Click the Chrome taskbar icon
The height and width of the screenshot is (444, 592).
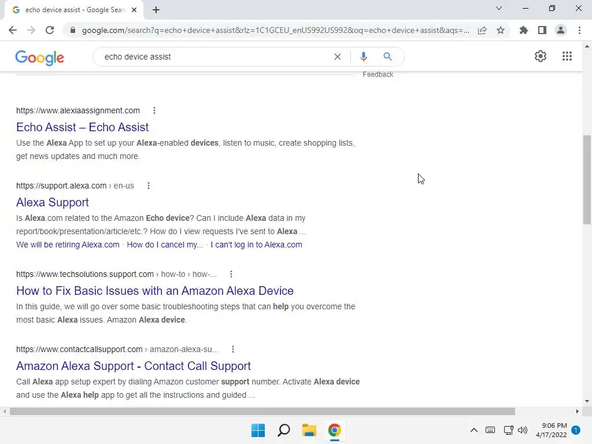point(335,430)
